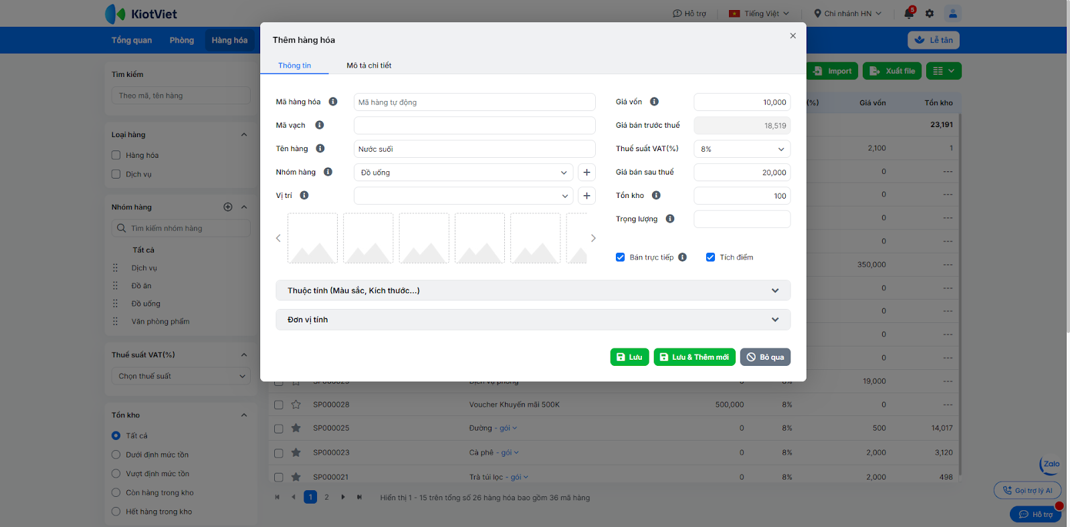This screenshot has width=1070, height=527.
Task: Click the info icon beside Bán trực tiếp
Action: (x=682, y=257)
